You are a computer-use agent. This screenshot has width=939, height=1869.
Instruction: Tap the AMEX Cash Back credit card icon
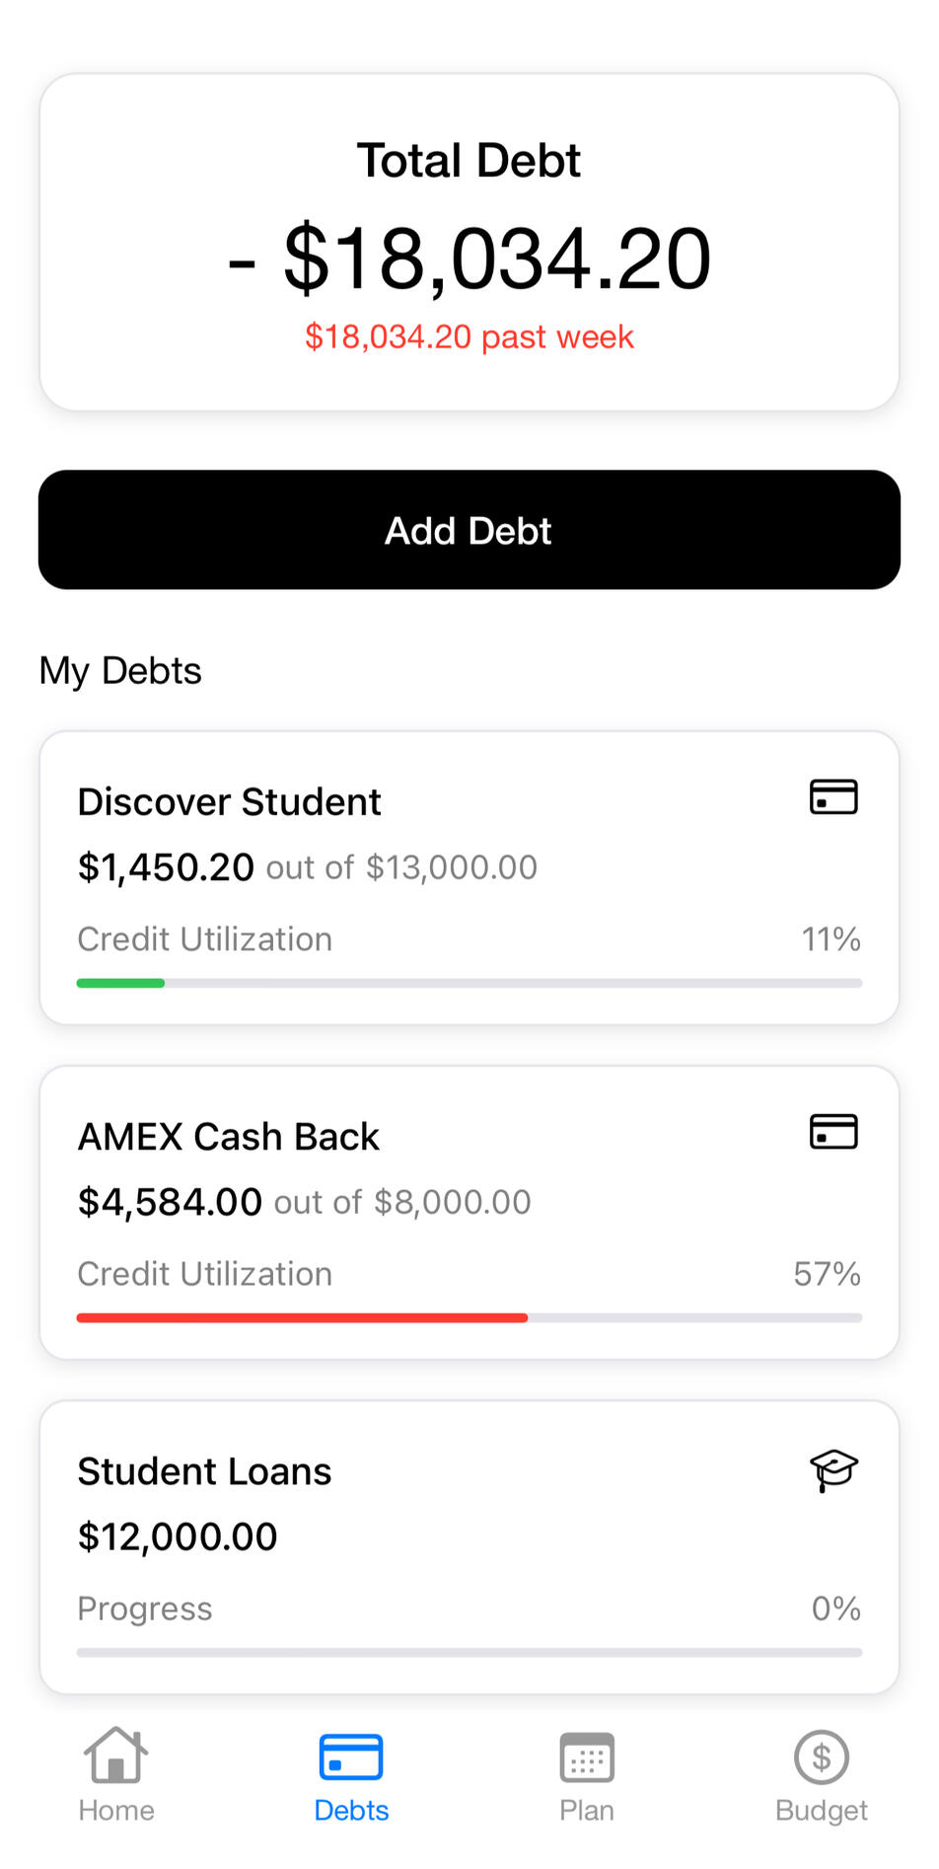pos(833,1132)
